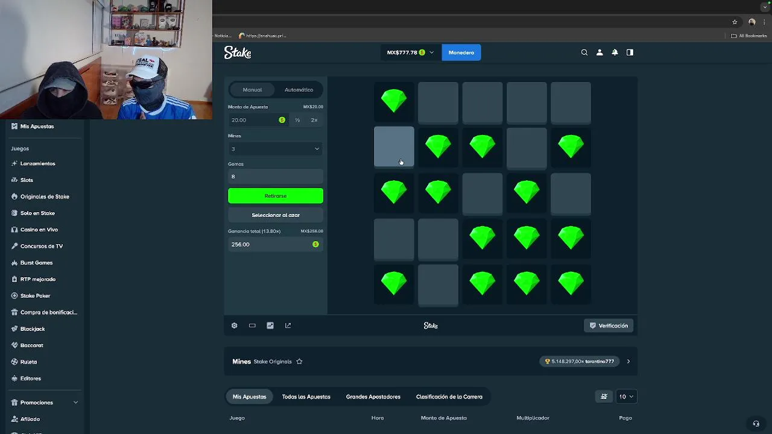
Task: Click the Pago column header
Action: [625, 418]
